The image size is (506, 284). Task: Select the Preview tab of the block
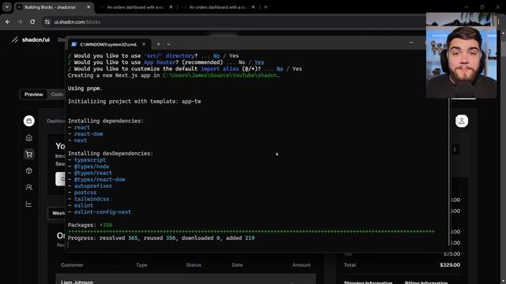(33, 95)
